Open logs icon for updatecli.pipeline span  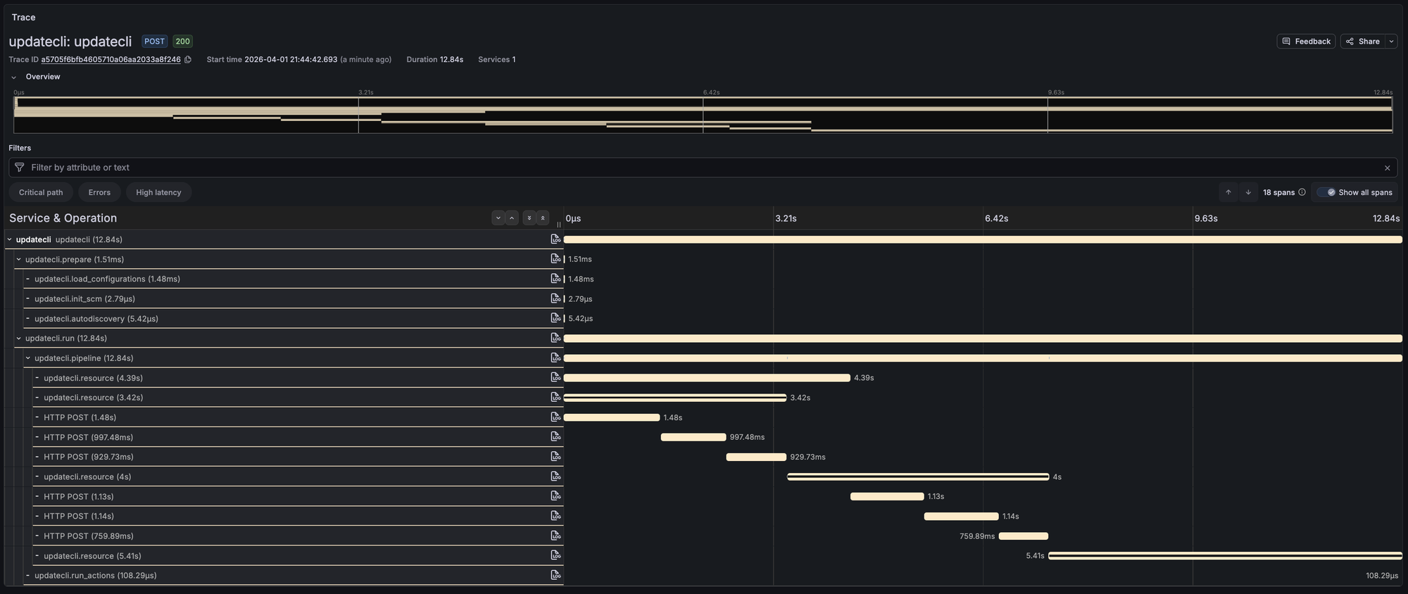point(556,358)
